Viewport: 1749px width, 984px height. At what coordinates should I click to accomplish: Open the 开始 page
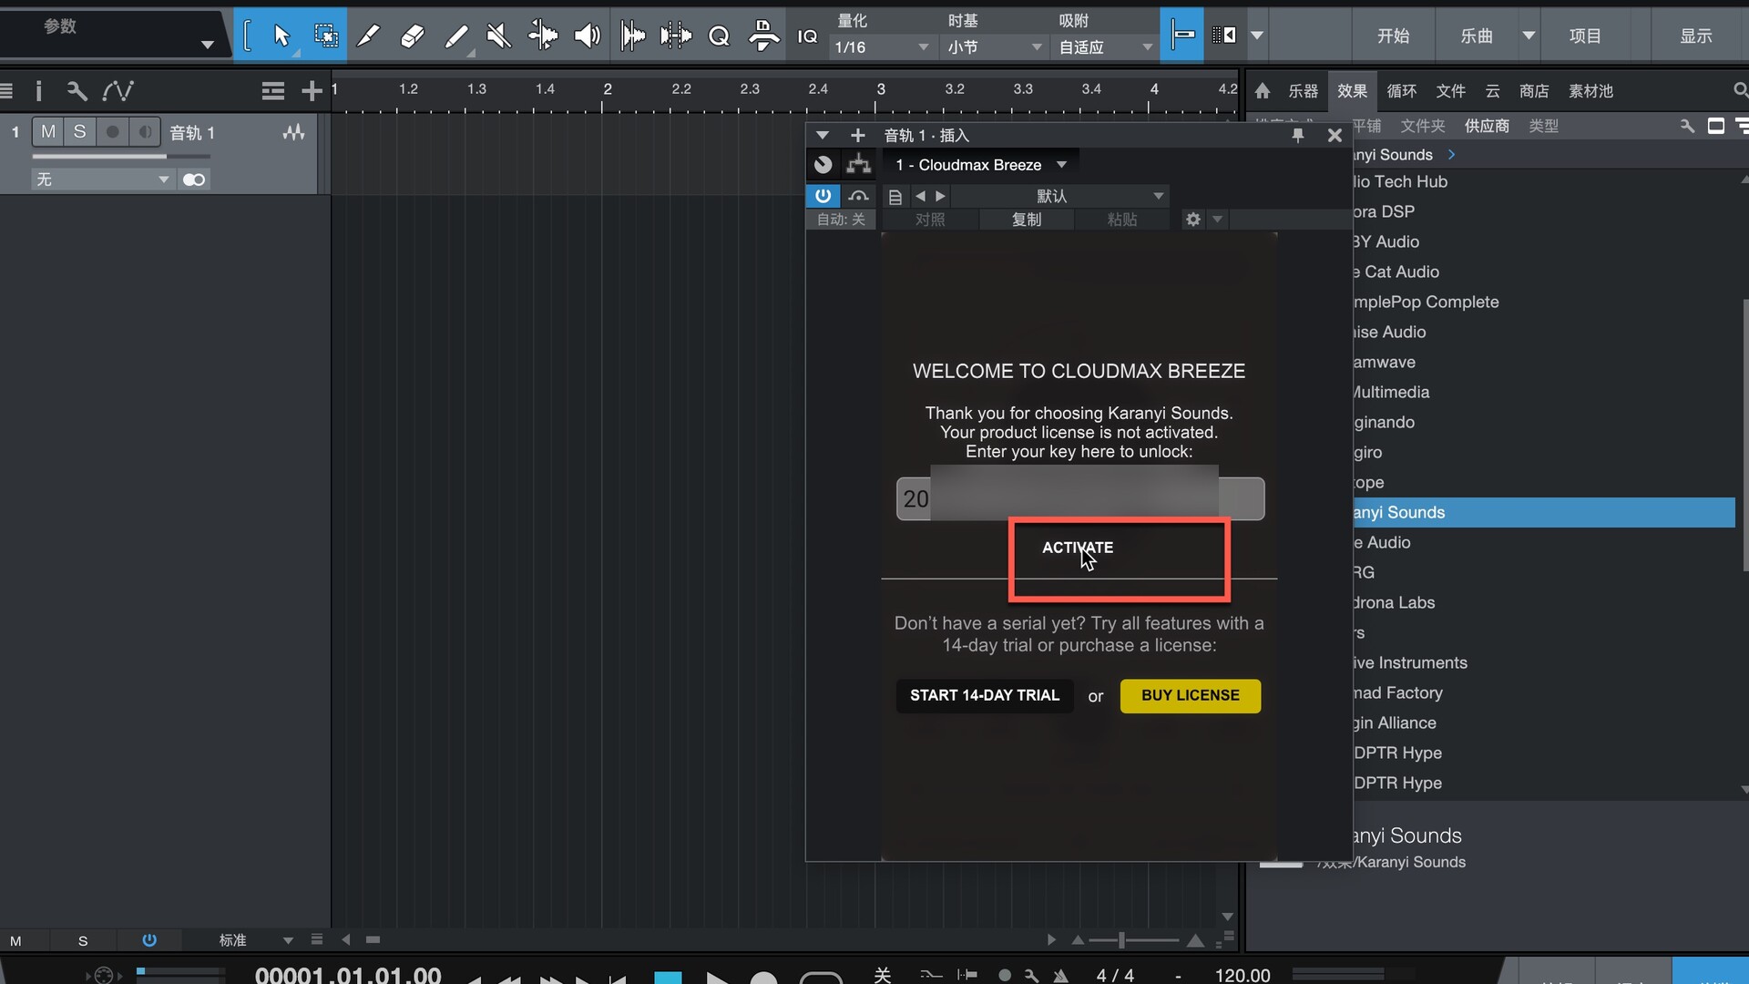pos(1393,36)
